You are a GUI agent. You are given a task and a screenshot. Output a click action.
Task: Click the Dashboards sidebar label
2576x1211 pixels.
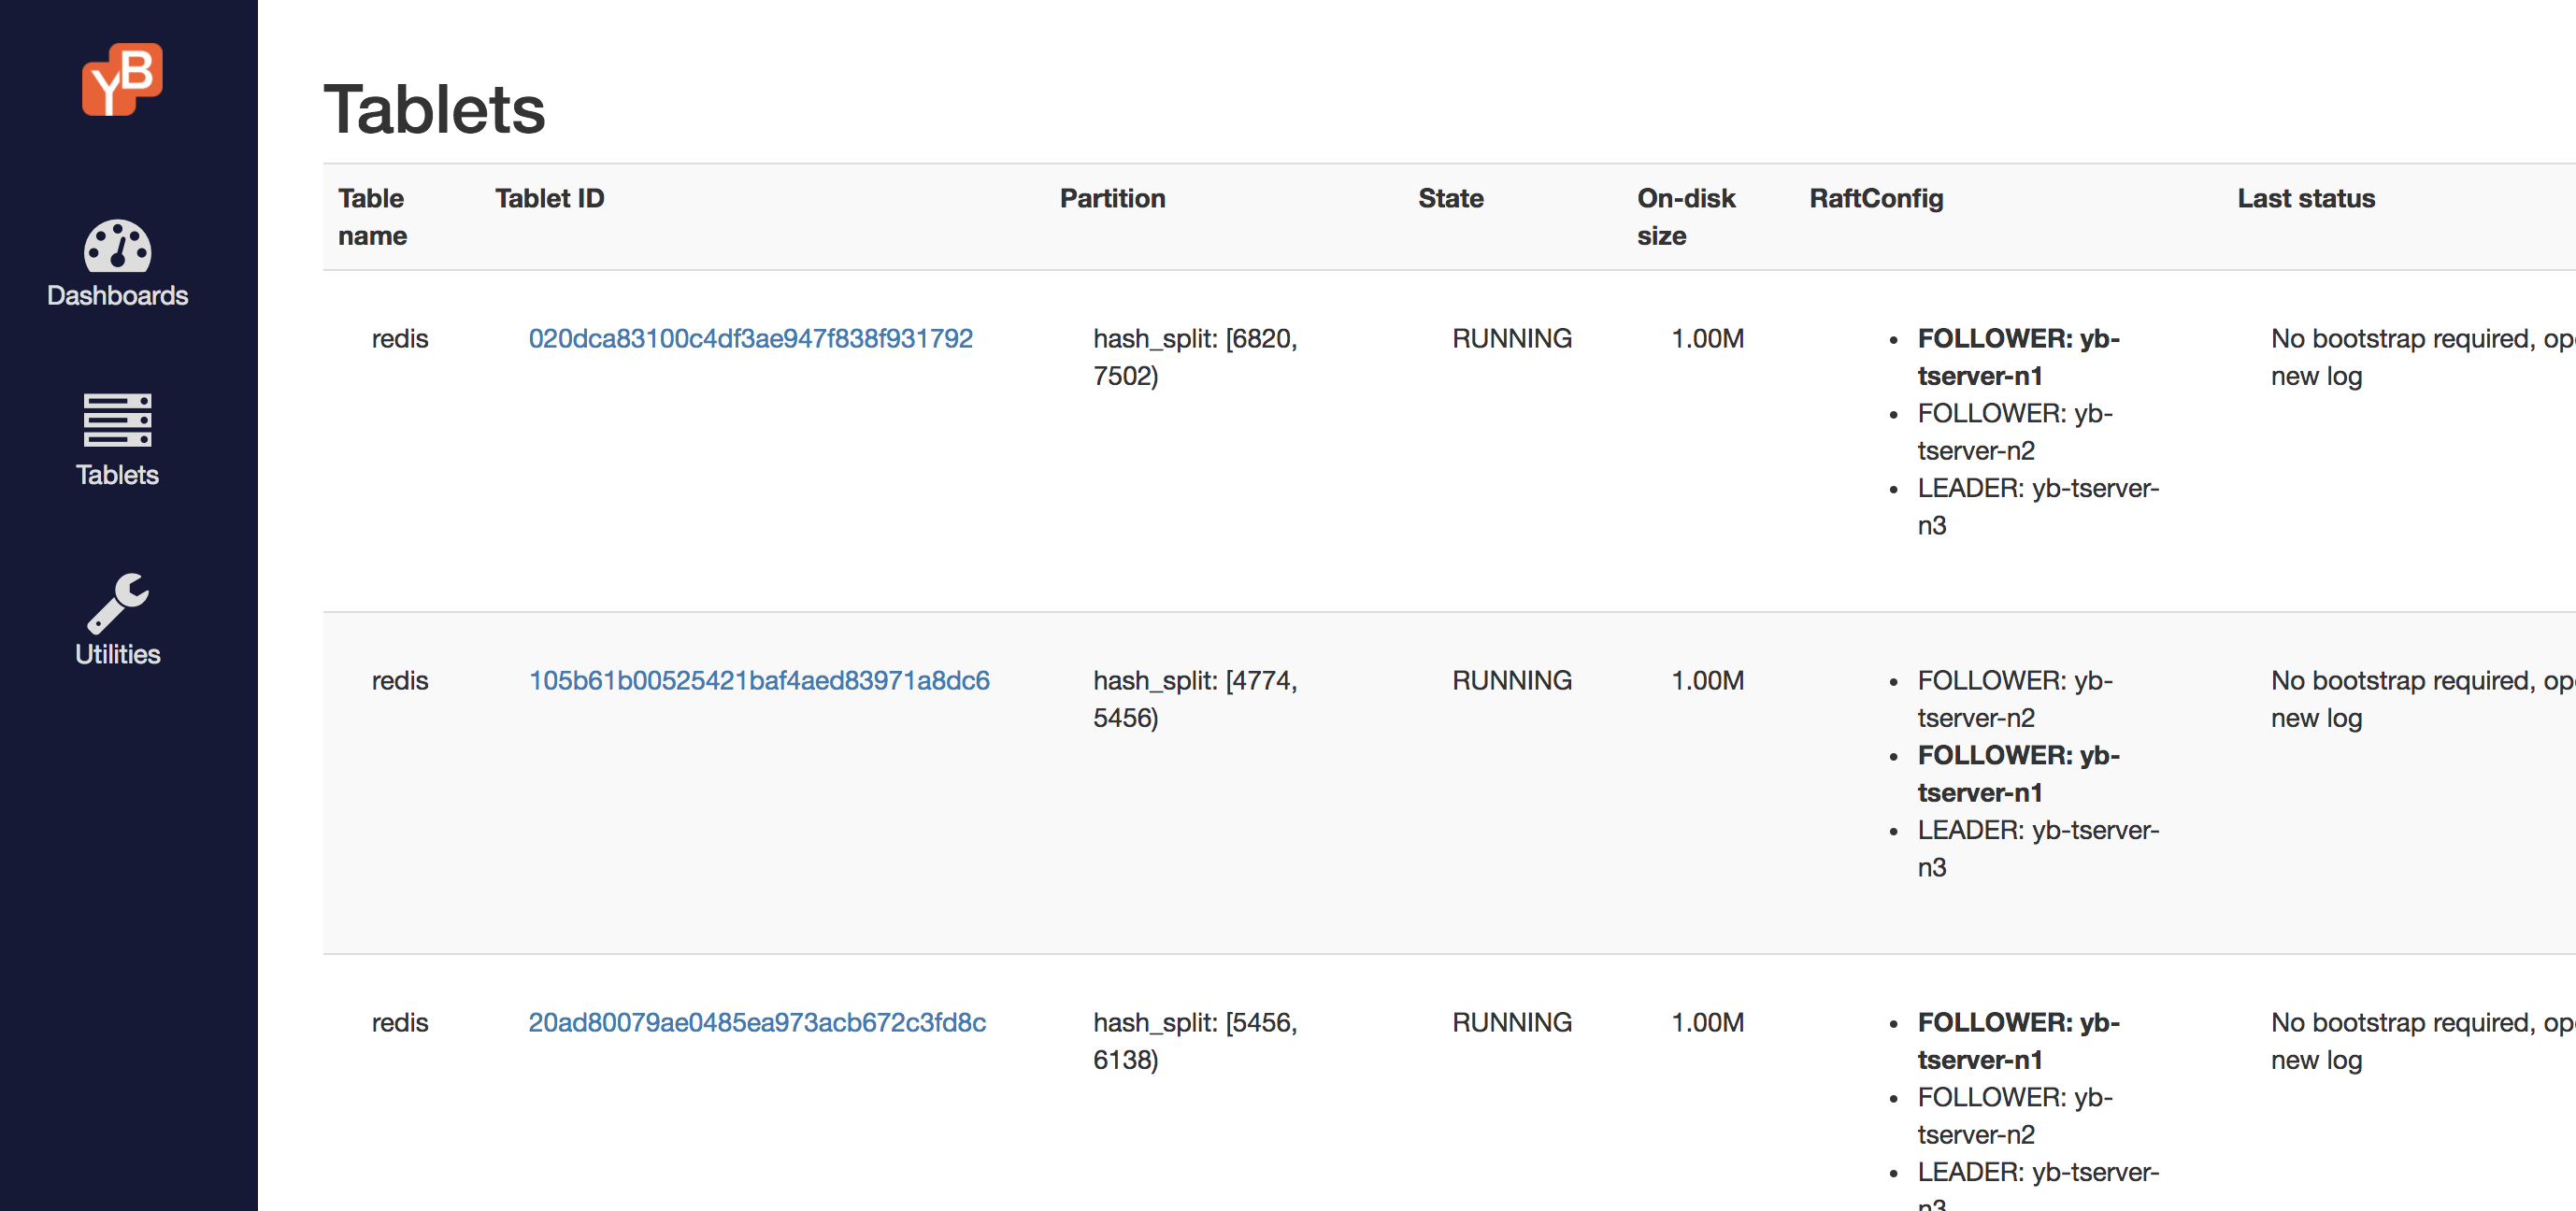click(117, 296)
